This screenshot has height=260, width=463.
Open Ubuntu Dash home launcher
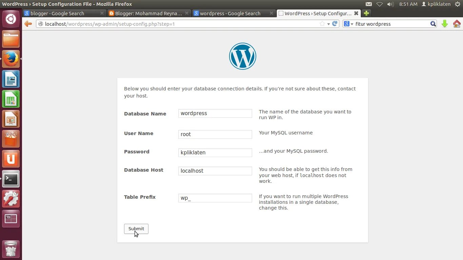click(11, 19)
